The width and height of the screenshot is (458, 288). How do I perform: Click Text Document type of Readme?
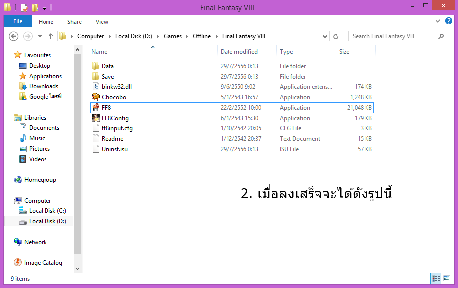300,139
